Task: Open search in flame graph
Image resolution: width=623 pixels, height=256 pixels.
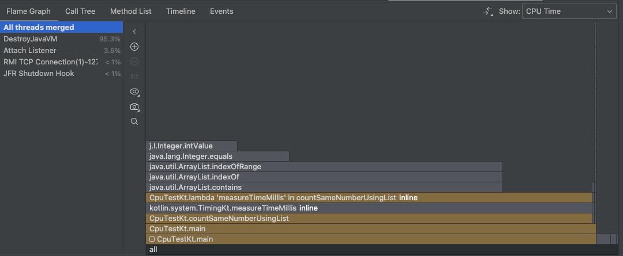Action: (134, 121)
